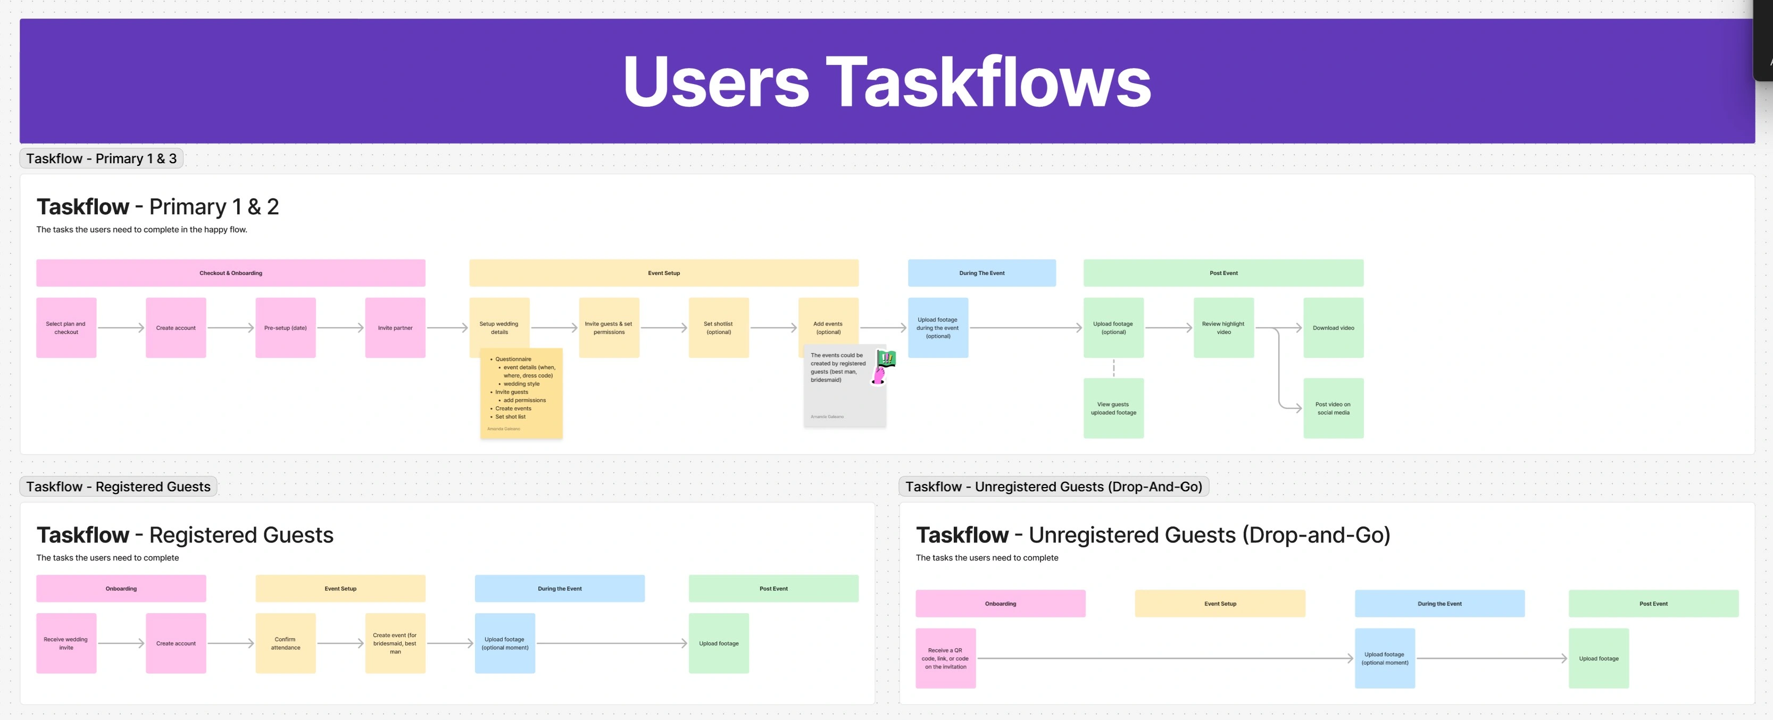Select the 'Upload footage during the event' node
Viewport: 1773px width, 720px height.
(938, 328)
